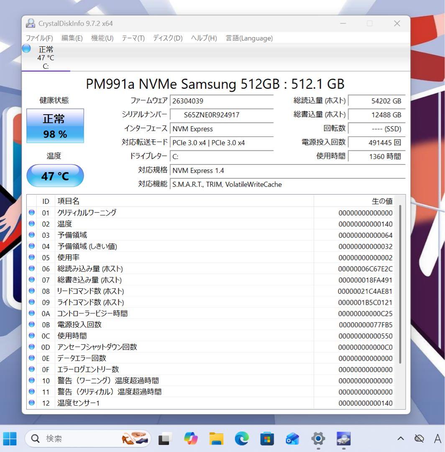Image resolution: width=445 pixels, height=452 pixels.
Task: Open the テーマ(T) menu
Action: tap(133, 38)
